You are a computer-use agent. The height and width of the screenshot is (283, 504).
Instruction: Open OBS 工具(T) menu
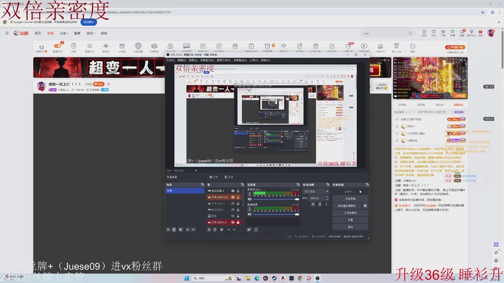point(254,60)
